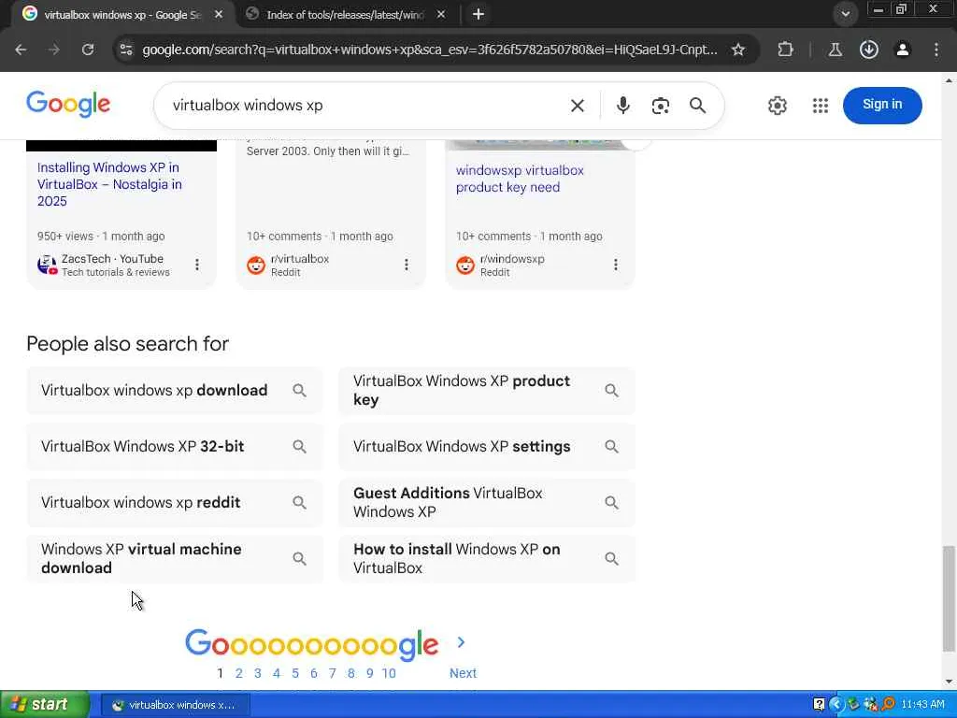Open Google quick settings gear
The width and height of the screenshot is (957, 718).
point(777,106)
